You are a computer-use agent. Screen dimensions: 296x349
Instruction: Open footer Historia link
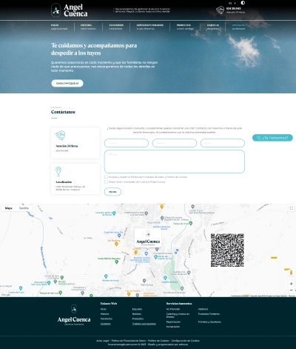pos(104,313)
